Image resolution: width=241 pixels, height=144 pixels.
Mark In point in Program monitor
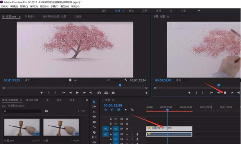(x=196, y=93)
